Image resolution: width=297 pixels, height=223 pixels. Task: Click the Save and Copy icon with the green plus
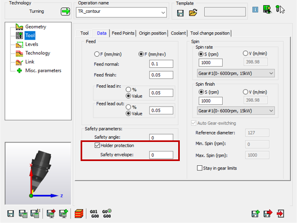[256, 214]
